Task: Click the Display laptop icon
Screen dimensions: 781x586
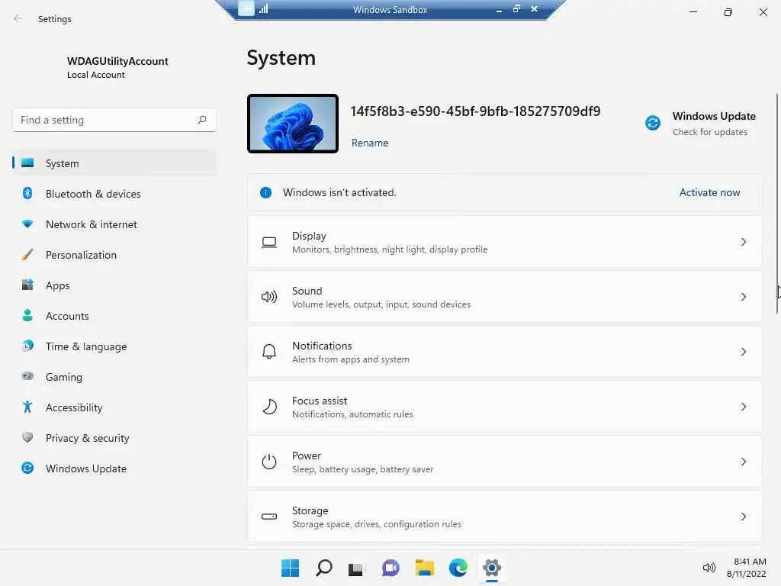Action: 269,242
